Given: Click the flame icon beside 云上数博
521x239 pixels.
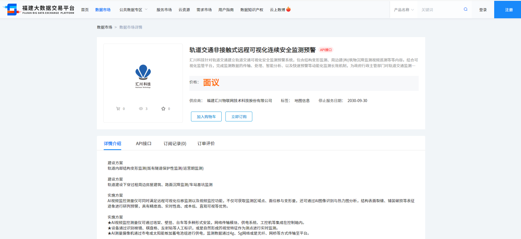Looking at the screenshot, I should 288,9.
